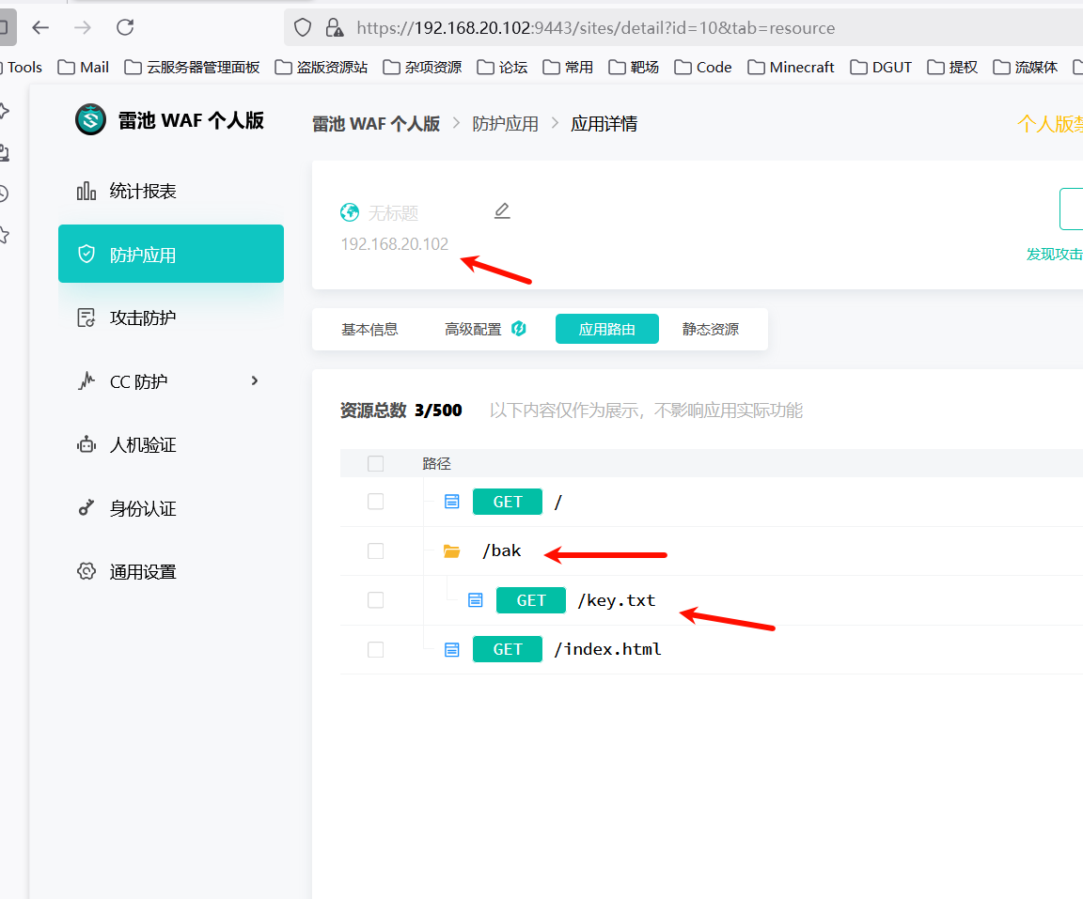Click 防护应用 in the breadcrumb
Screen dimensions: 1083x899
[505, 124]
